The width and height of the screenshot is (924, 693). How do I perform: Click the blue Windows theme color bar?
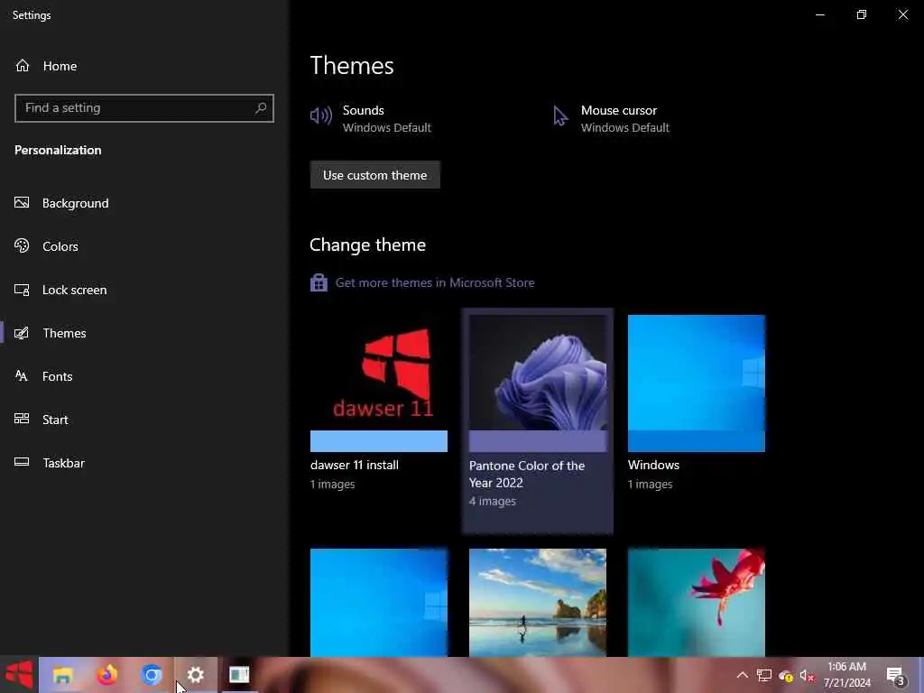697,441
